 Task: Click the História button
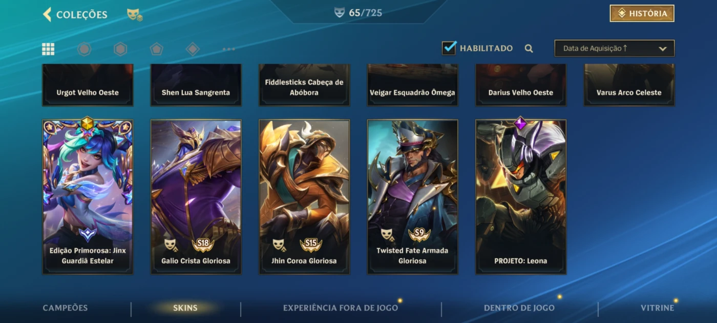642,13
